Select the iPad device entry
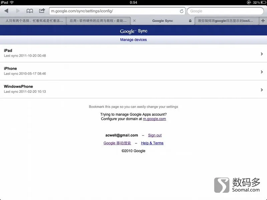The height and width of the screenshot is (200, 267). point(133,53)
